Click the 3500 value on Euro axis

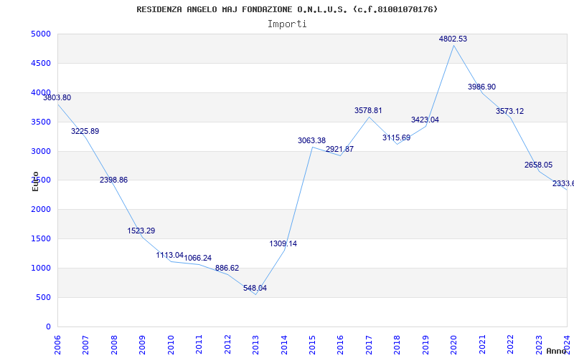(x=41, y=122)
